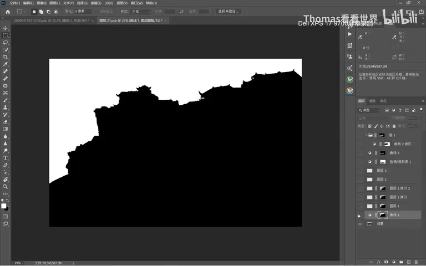
Task: Open the 窗口(W) menu
Action: pos(136,3)
